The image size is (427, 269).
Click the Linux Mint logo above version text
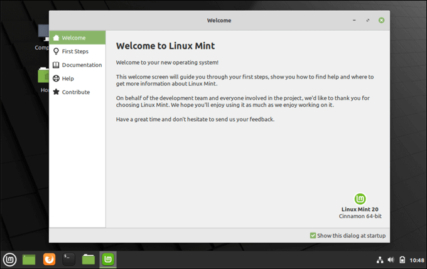click(360, 199)
